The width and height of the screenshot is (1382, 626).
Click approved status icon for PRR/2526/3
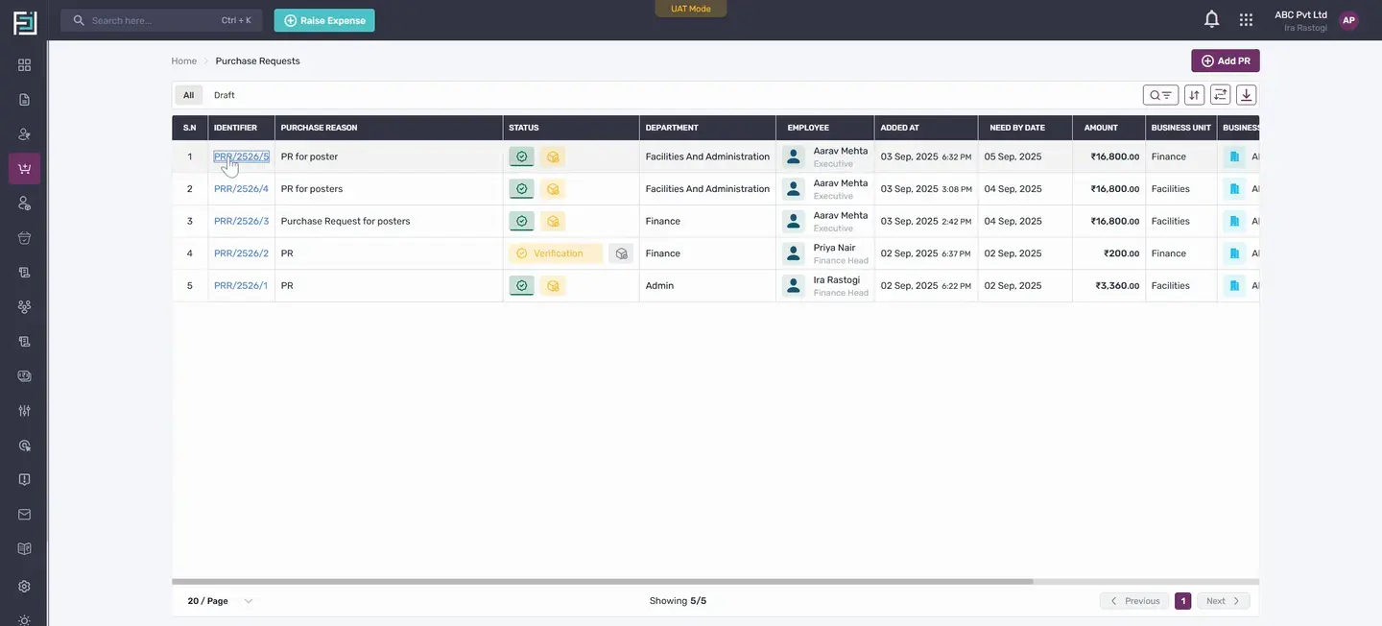pyautogui.click(x=521, y=222)
